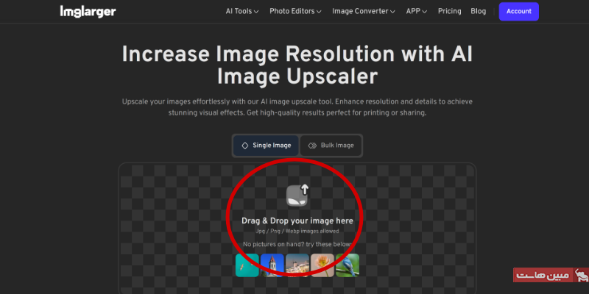Screen dimensions: 589x294
Task: Open the AI Tools dropdown menu
Action: click(242, 11)
